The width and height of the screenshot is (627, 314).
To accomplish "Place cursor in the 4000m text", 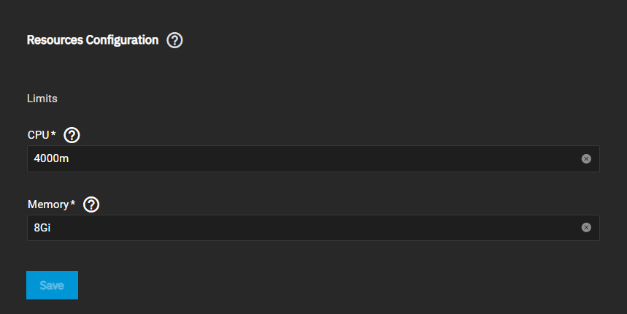I will coord(51,158).
